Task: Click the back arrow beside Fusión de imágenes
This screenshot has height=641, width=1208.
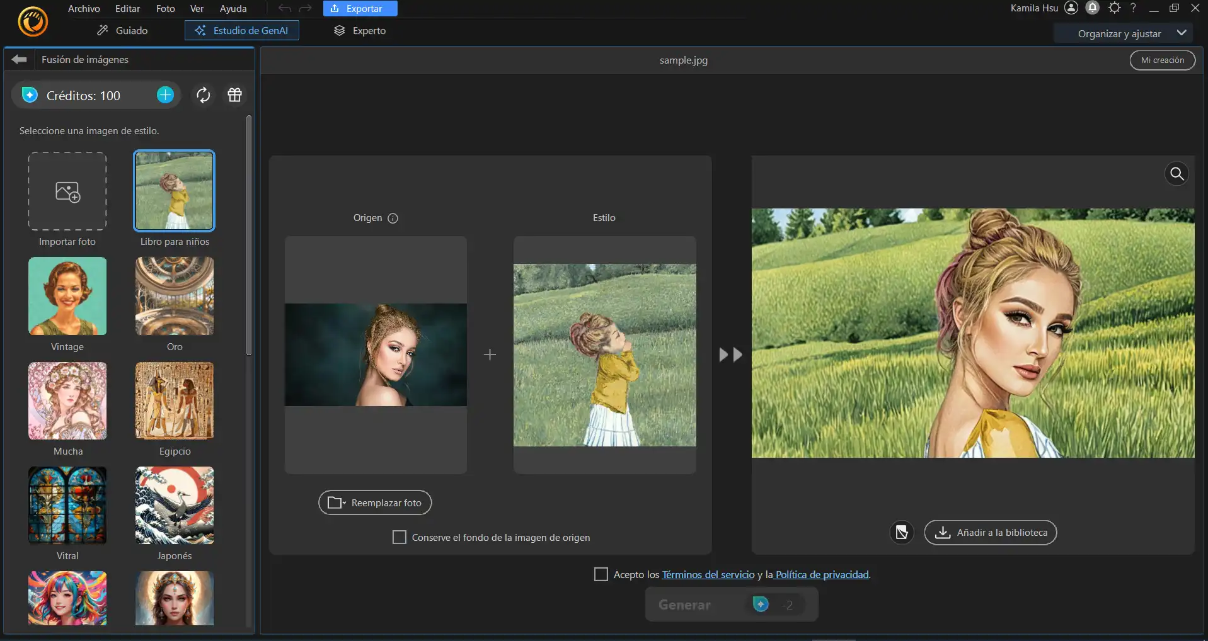Action: 20,59
